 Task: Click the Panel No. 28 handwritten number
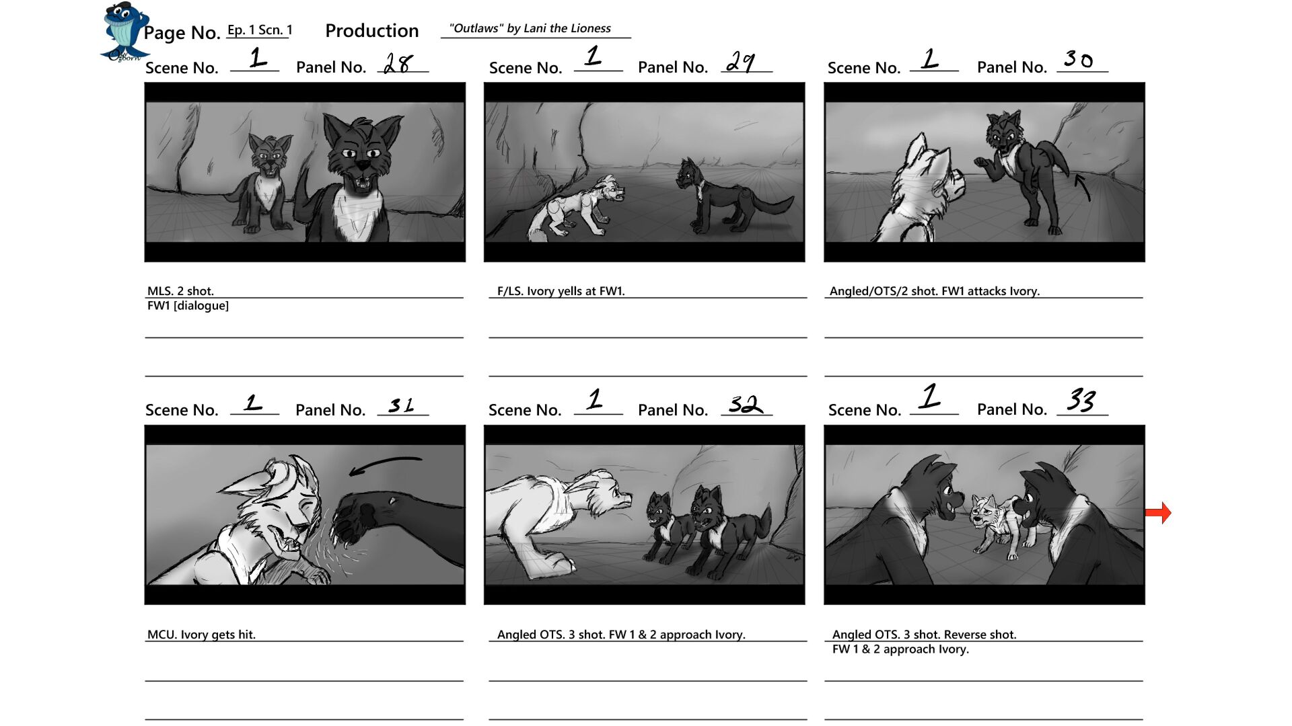(x=398, y=63)
